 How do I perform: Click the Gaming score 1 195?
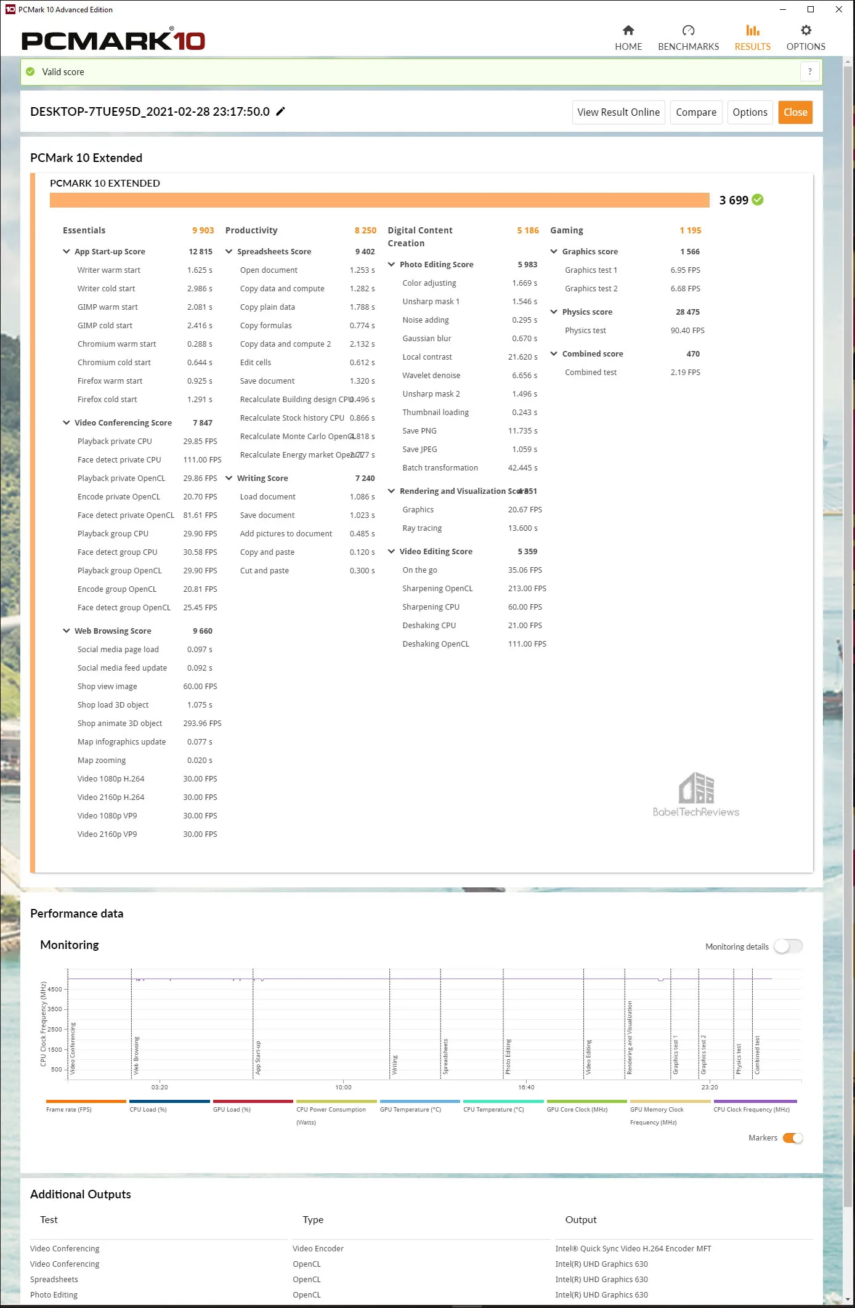[691, 230]
